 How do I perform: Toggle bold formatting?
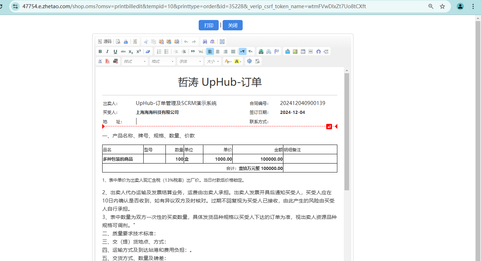(100, 51)
